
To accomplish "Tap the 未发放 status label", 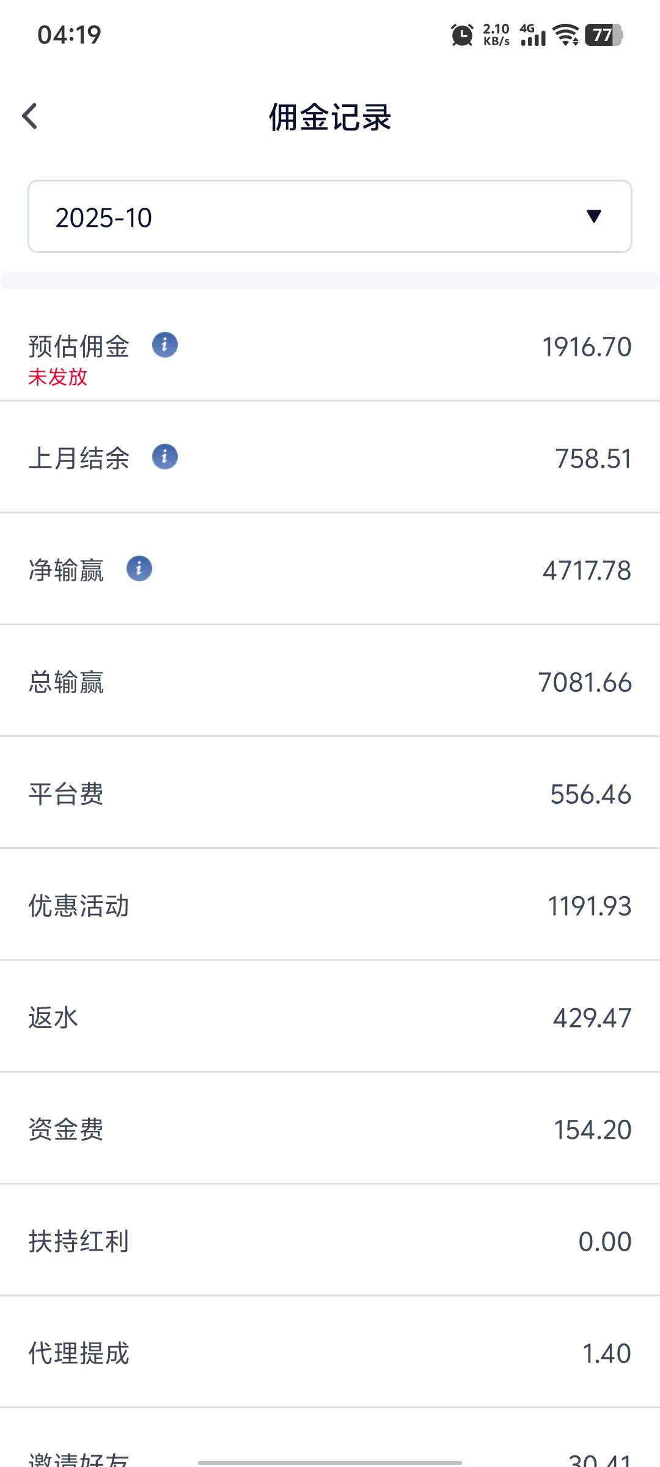I will point(58,377).
